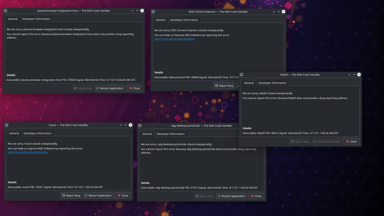Image resolution: width=384 pixels, height=216 pixels.
Task: Click 'kded5 — The KDE Crash Handler' title bar text
Action: click(300, 75)
